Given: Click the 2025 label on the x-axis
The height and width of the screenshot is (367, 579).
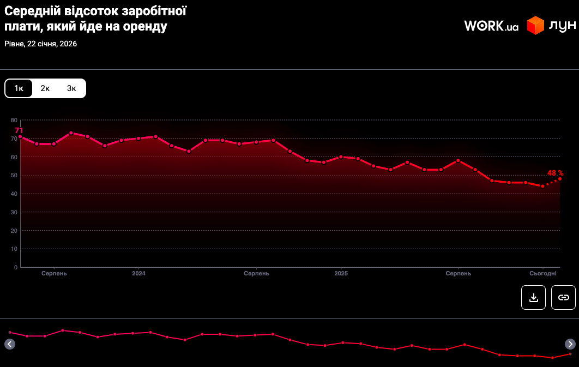Looking at the screenshot, I should tap(341, 273).
